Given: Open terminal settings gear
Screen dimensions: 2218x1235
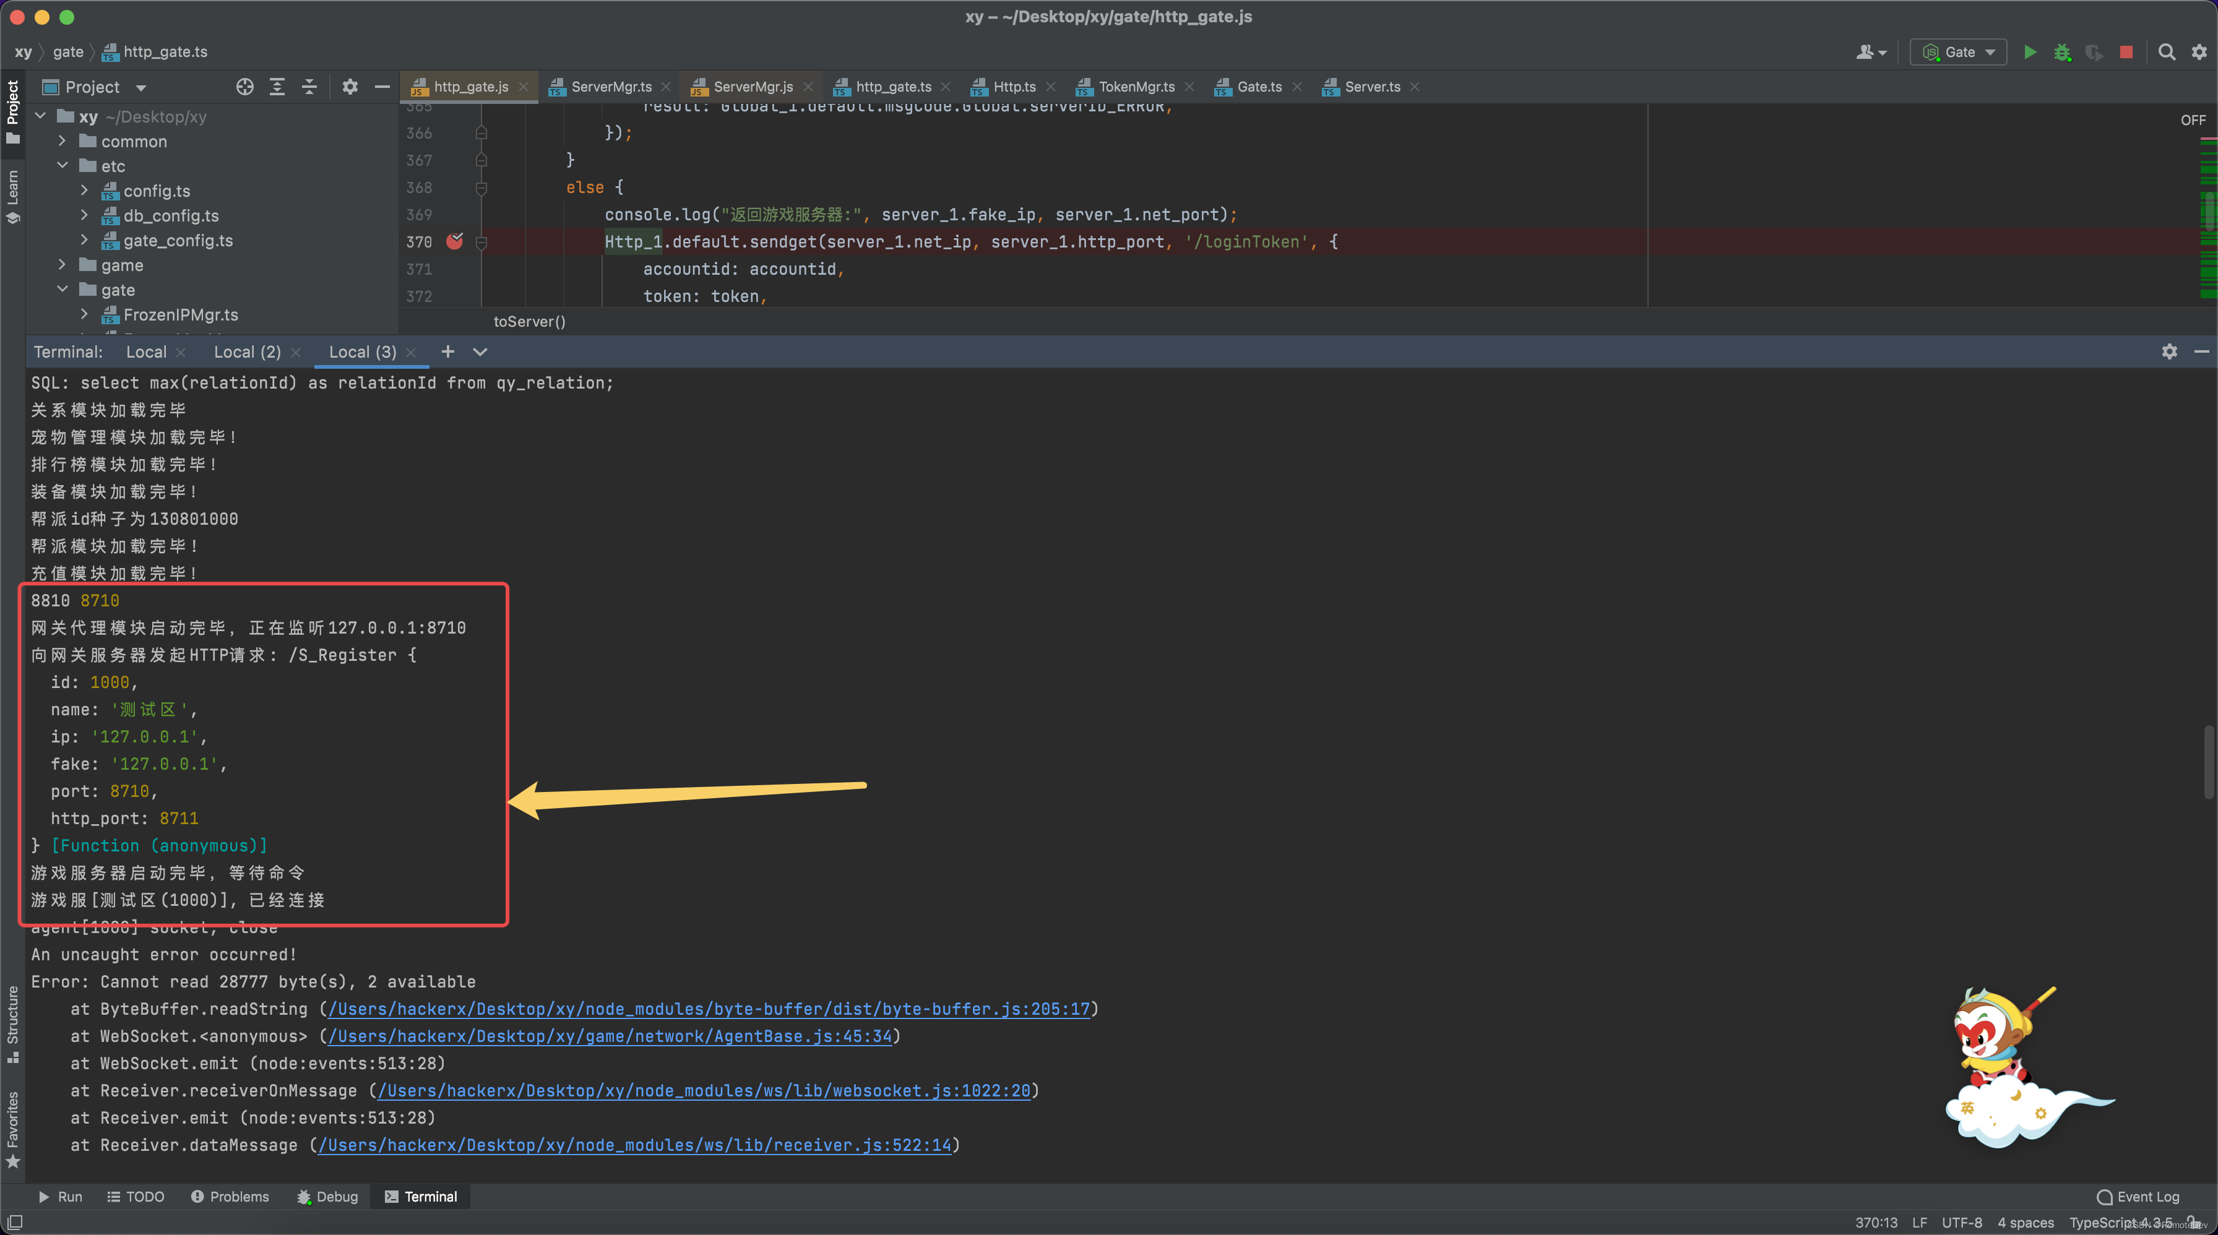Looking at the screenshot, I should coord(2169,351).
